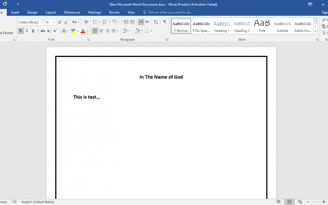Screen dimensions: 328x205
Task: Open font name dropdown Calibri (Body)
Action: pyautogui.click(x=42, y=22)
